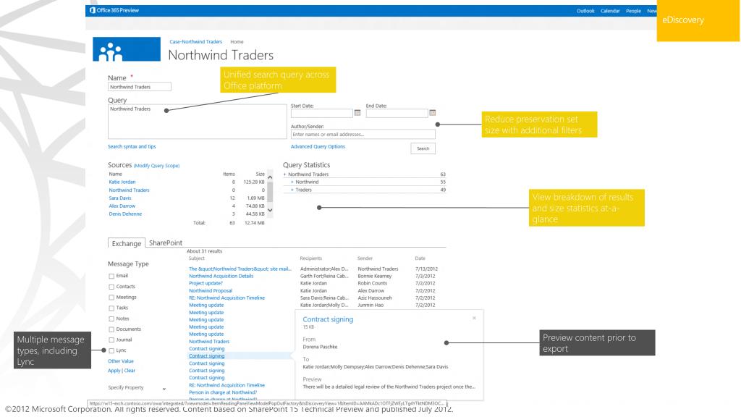Click the Northwind Traders team site logo

pos(127,49)
